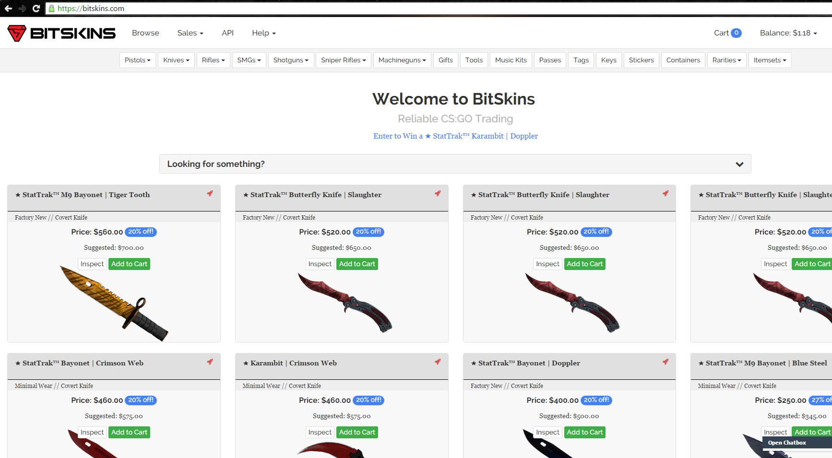Select the Tags category
The height and width of the screenshot is (458, 832).
click(x=581, y=60)
